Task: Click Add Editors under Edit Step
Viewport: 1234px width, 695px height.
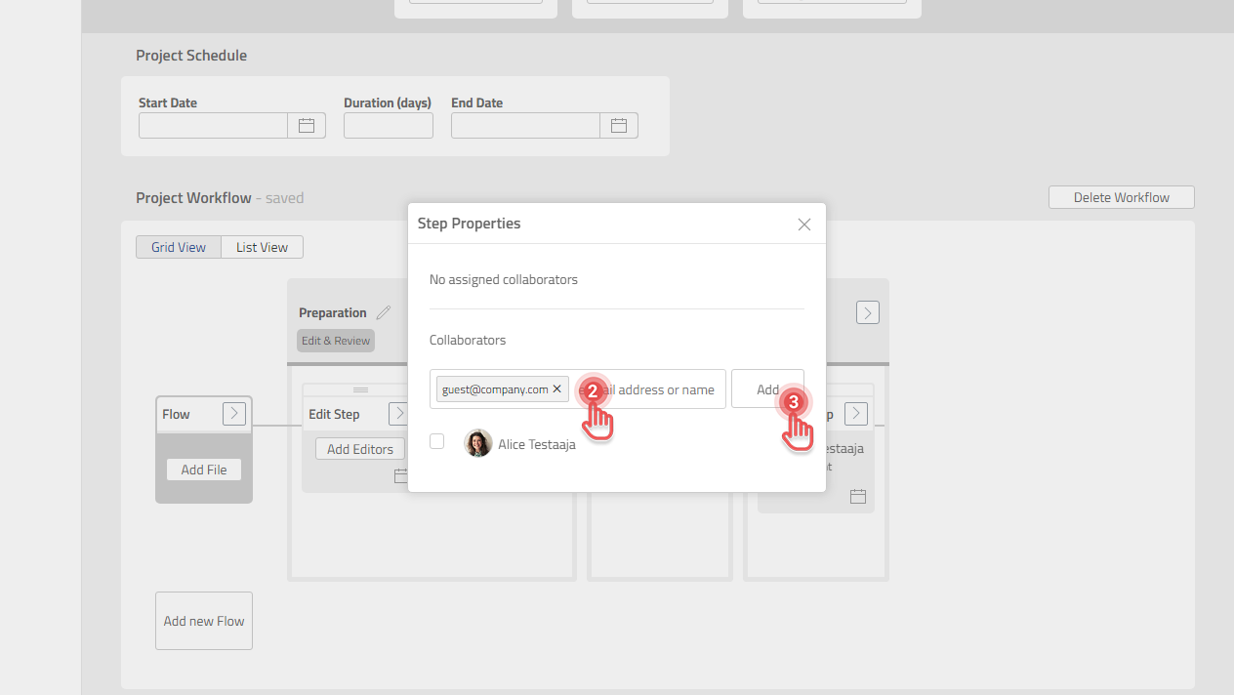Action: [x=359, y=448]
